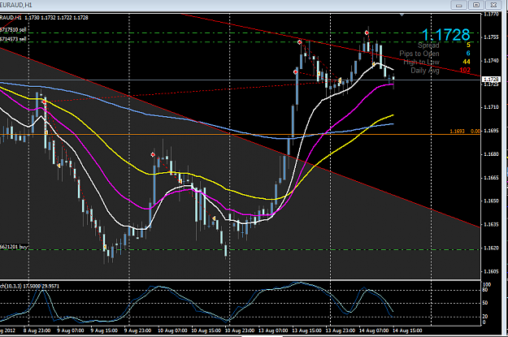508x337 pixels.
Task: Click the 14 Aug 07:00 time label
Action: tap(374, 331)
